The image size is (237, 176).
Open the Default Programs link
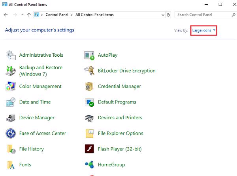coord(117,102)
